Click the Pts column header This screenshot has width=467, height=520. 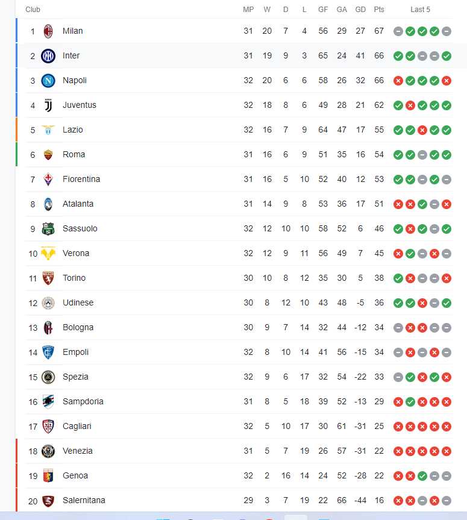[x=379, y=10]
